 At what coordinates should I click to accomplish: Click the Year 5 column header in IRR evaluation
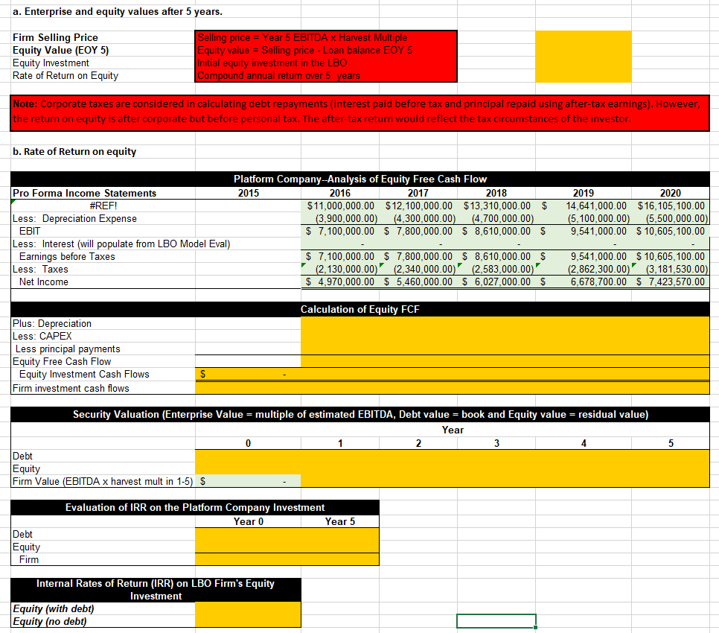coord(339,521)
